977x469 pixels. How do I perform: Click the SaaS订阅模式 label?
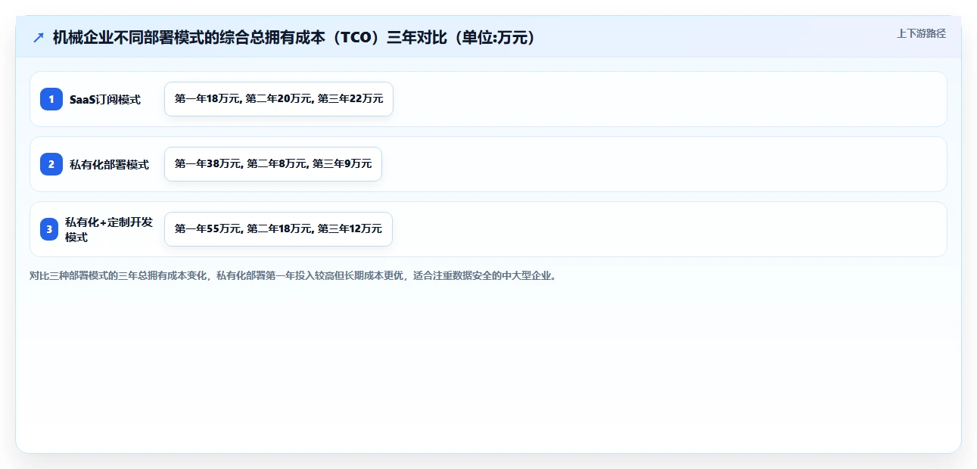[x=105, y=99]
